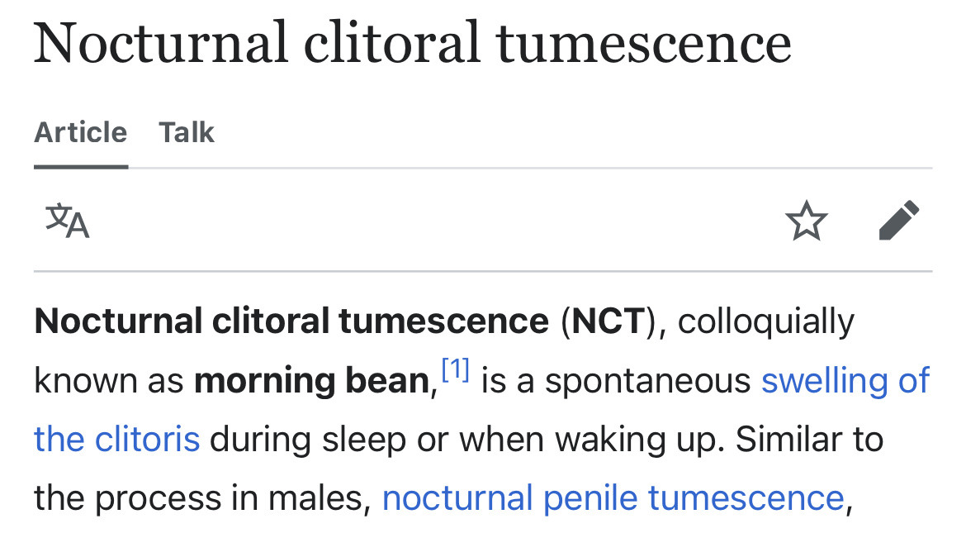The height and width of the screenshot is (533, 966).
Task: Follow the 'swelling of the clitoris' link
Action: coord(845,380)
